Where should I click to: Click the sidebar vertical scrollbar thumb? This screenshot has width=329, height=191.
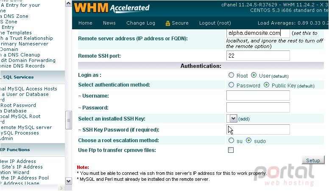(x=69, y=120)
